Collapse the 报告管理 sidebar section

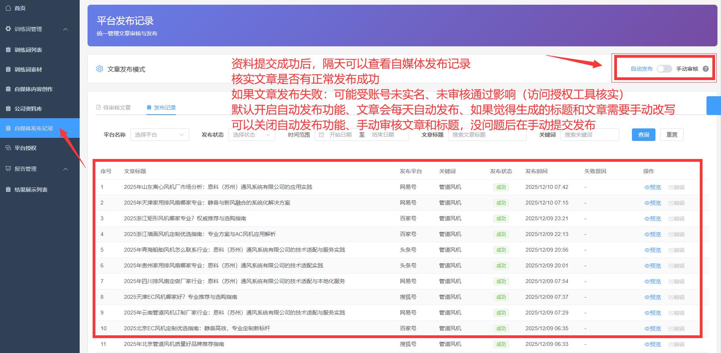[66, 169]
